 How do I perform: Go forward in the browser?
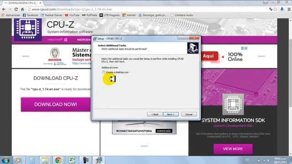[x=10, y=9]
